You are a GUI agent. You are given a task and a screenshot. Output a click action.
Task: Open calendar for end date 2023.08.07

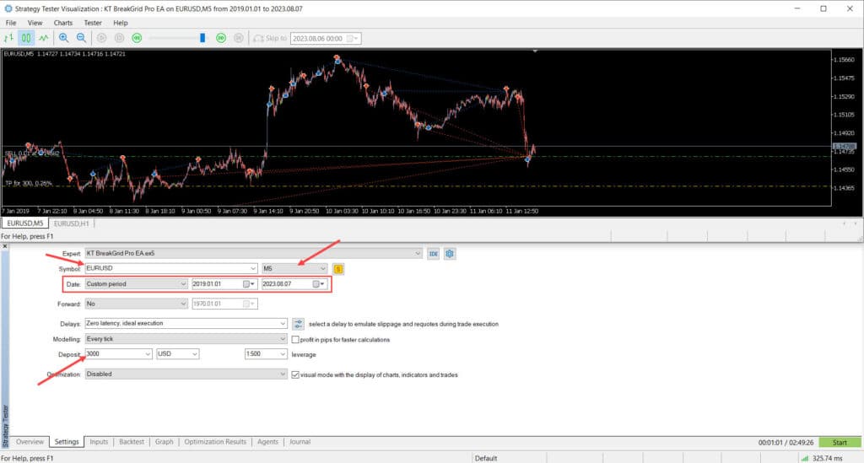click(x=318, y=284)
